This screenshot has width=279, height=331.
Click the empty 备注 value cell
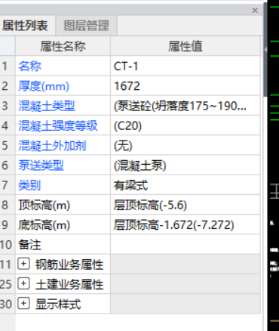point(185,245)
